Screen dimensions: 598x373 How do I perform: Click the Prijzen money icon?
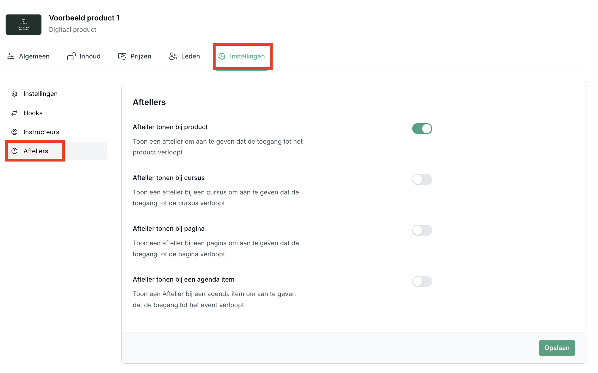(122, 56)
